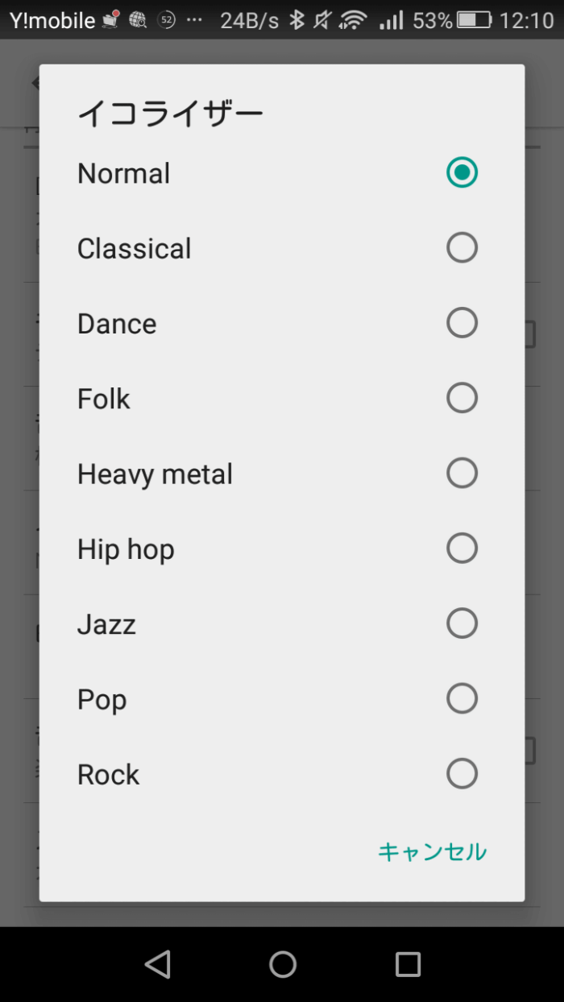
Task: Choose the Jazz radio button
Action: [x=462, y=623]
